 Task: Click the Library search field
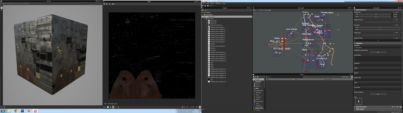285,77
